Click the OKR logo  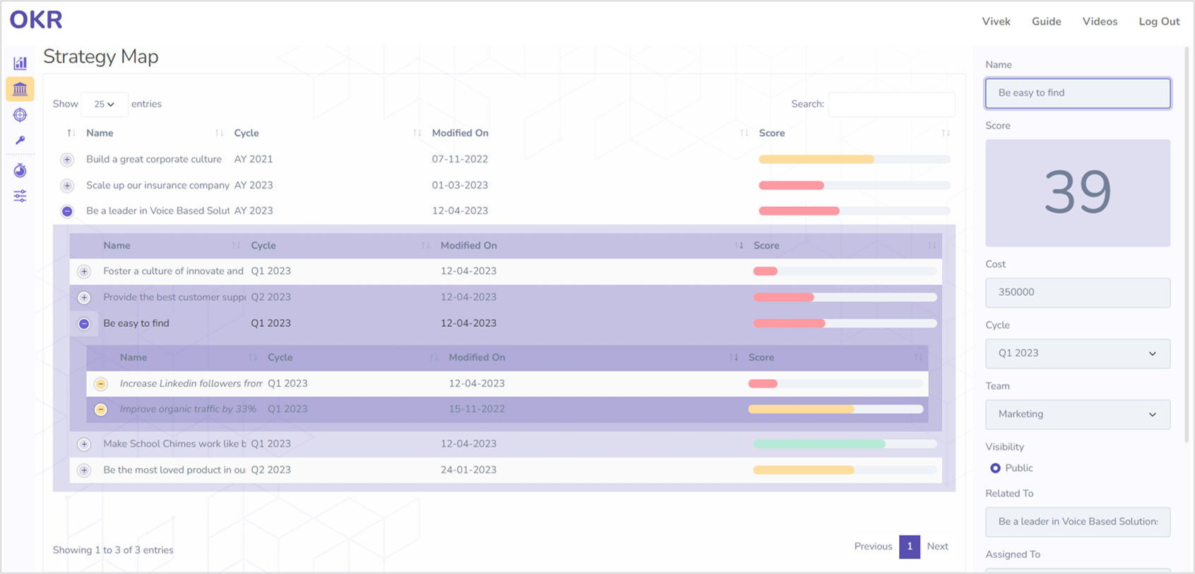[x=36, y=20]
